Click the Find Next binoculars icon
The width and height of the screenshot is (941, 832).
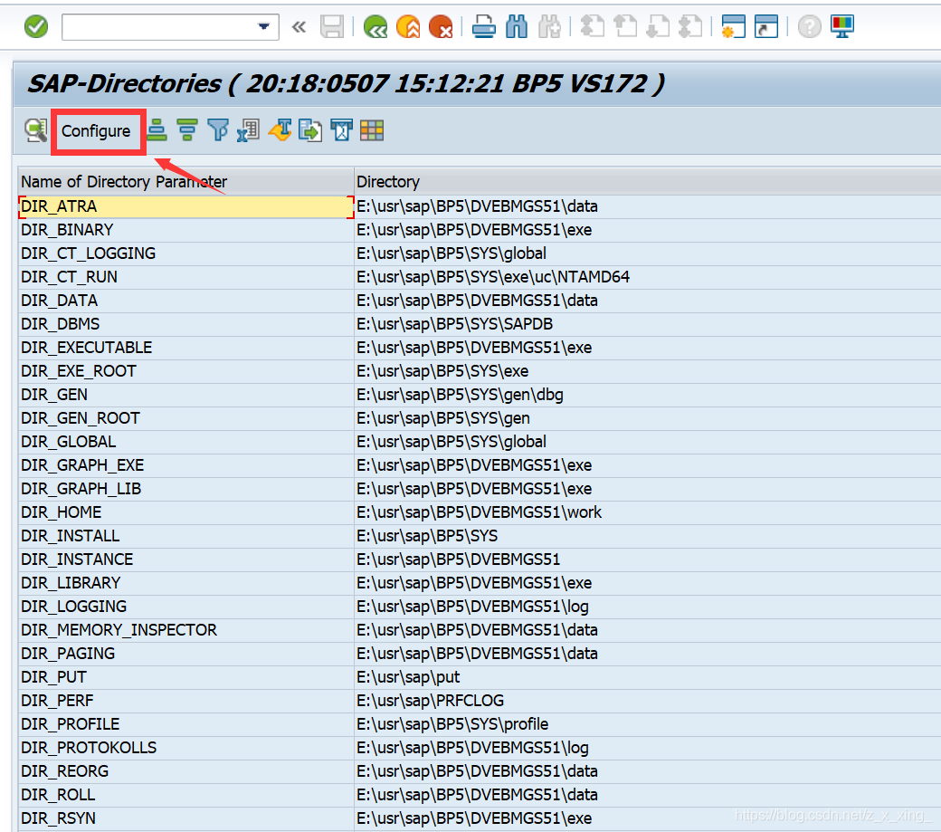[x=549, y=27]
